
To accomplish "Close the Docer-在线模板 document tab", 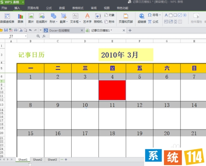I will coord(82,30).
